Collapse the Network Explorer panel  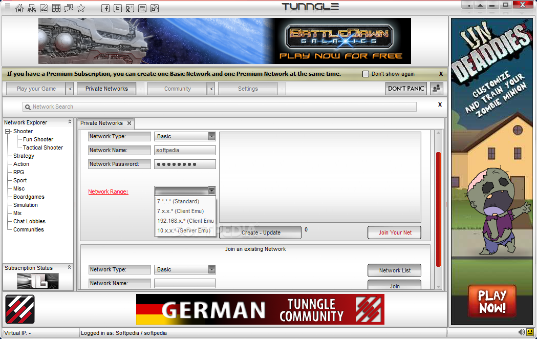(70, 122)
